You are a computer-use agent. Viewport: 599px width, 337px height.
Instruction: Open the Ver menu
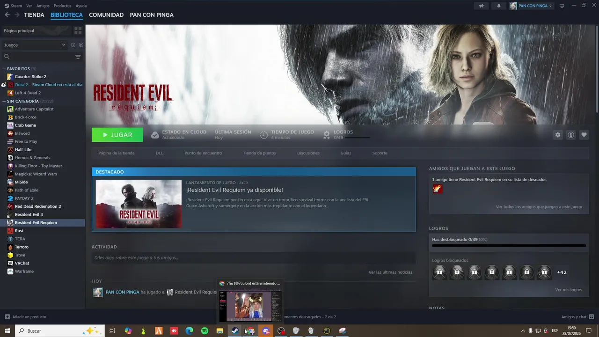tap(29, 6)
